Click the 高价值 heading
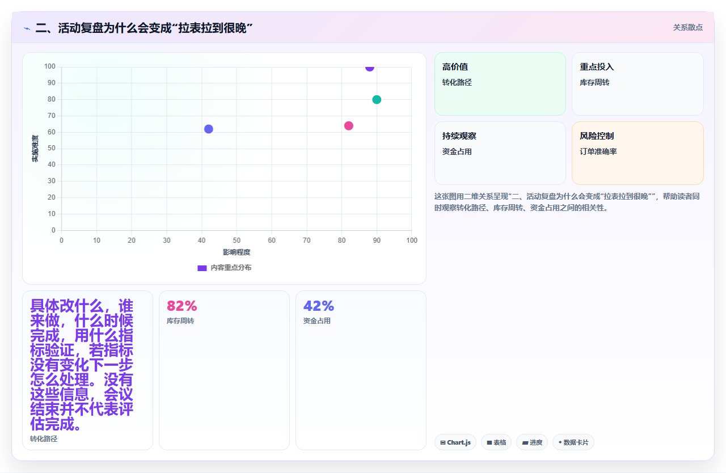This screenshot has width=726, height=473. coord(455,67)
